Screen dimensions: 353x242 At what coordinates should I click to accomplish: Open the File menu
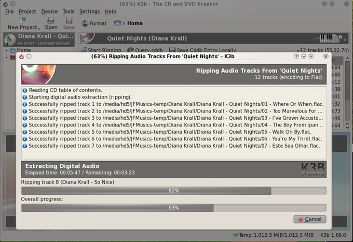click(9, 11)
